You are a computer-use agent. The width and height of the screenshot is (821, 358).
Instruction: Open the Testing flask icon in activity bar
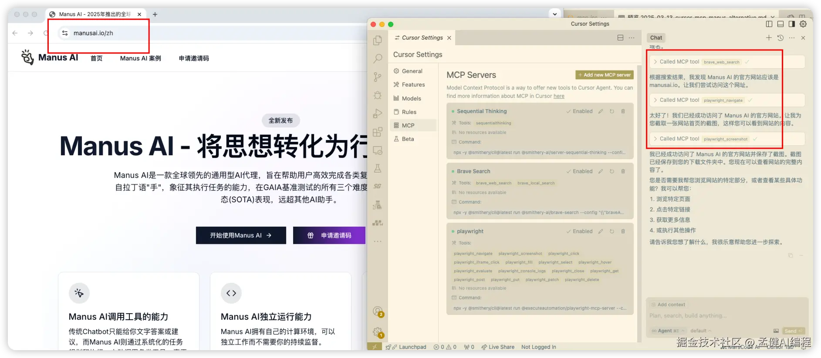pos(378,168)
